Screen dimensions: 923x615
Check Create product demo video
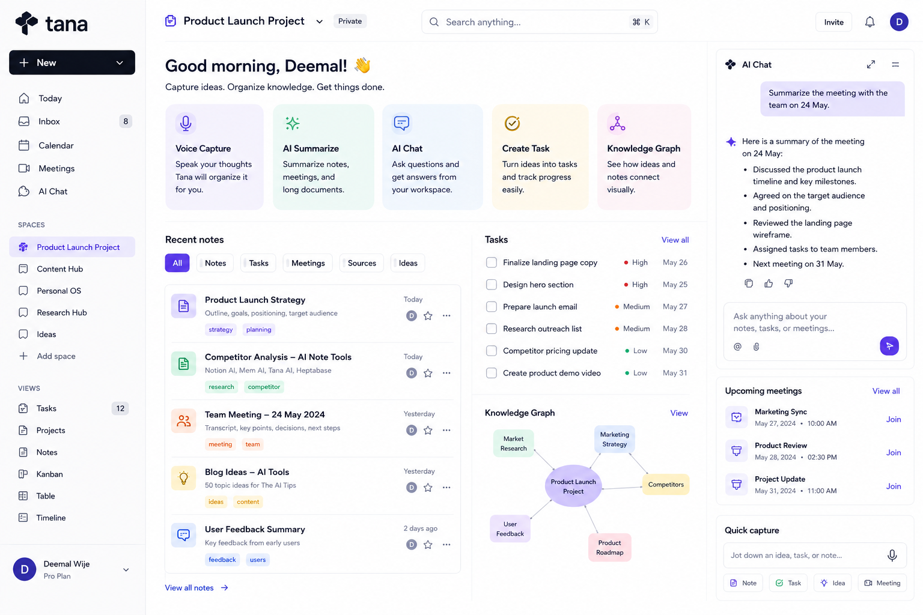point(492,373)
